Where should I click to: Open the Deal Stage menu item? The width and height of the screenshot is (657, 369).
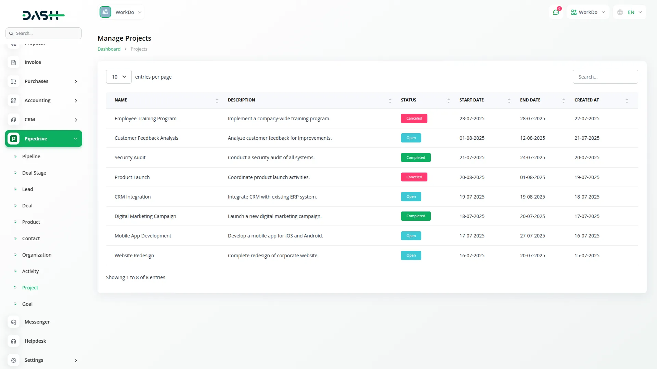pyautogui.click(x=34, y=173)
